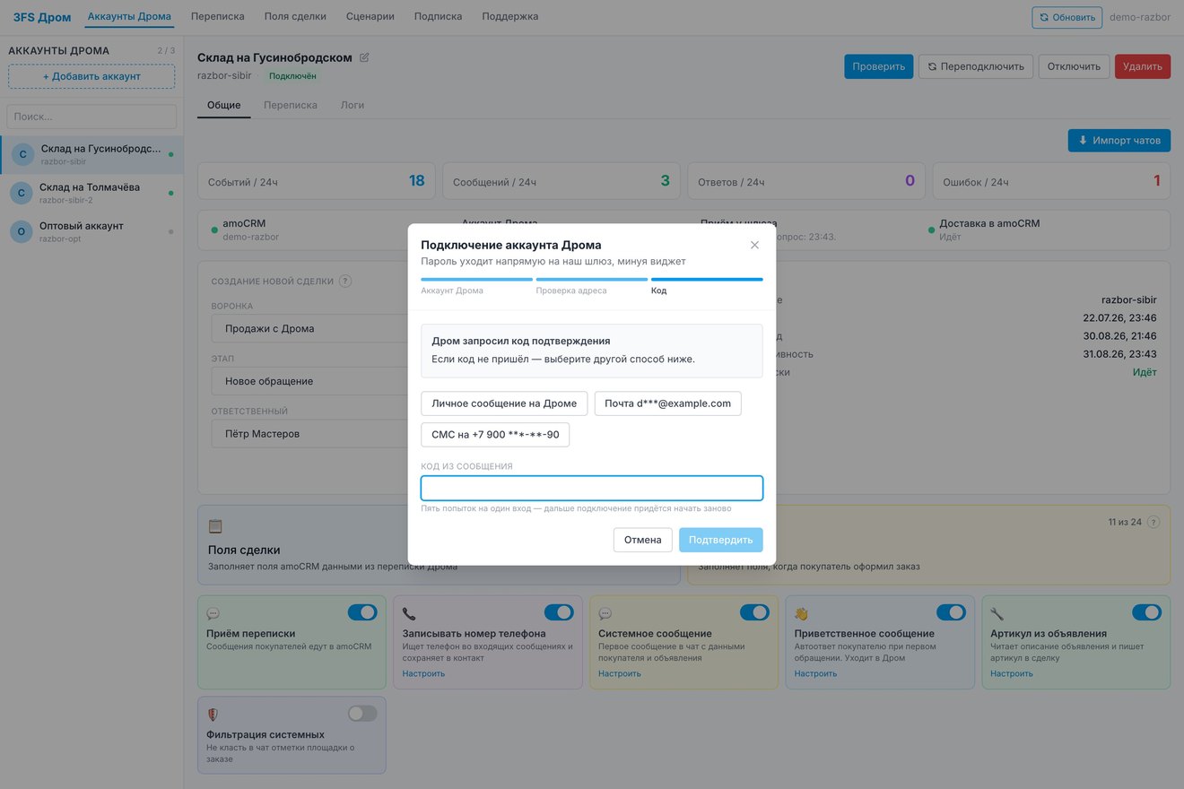Click the question mark next to 11 из 24
The image size is (1184, 789).
[x=1154, y=522]
